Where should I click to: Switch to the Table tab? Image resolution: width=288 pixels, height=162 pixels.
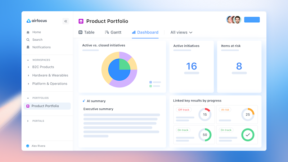pos(86,32)
